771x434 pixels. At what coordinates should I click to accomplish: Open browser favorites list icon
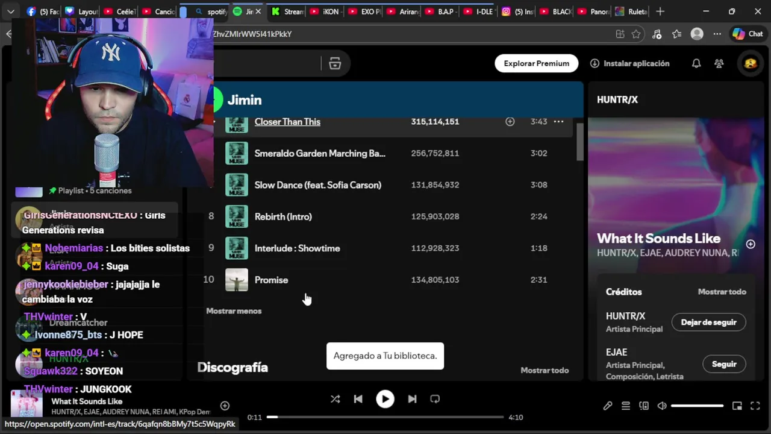676,34
